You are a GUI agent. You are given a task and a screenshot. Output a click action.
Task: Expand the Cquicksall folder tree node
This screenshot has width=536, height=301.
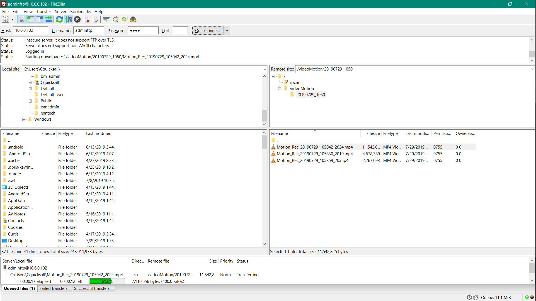pyautogui.click(x=30, y=82)
